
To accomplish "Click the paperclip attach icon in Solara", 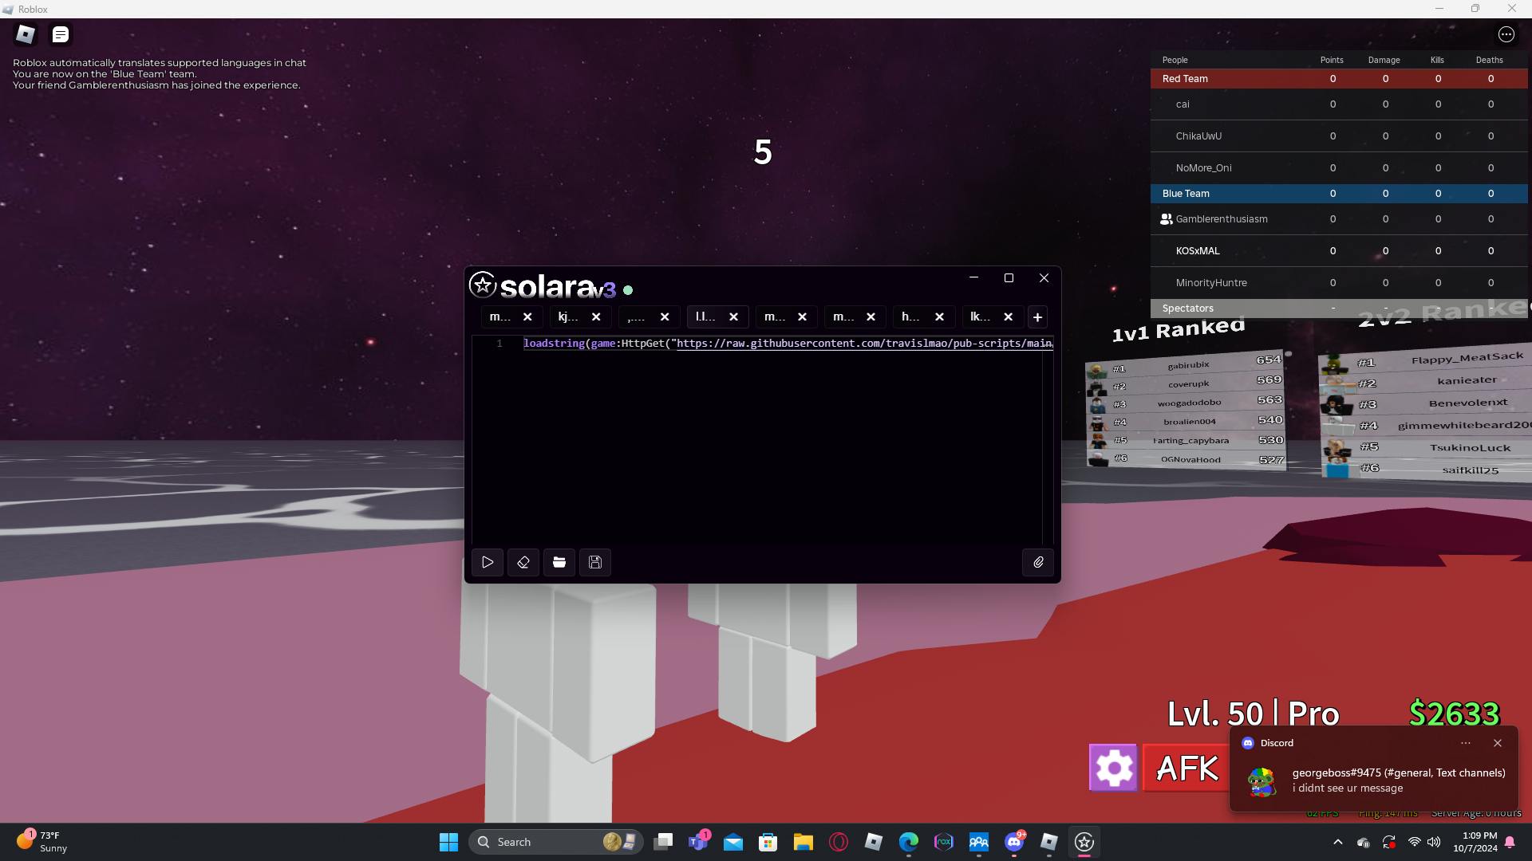I will pos(1038,562).
